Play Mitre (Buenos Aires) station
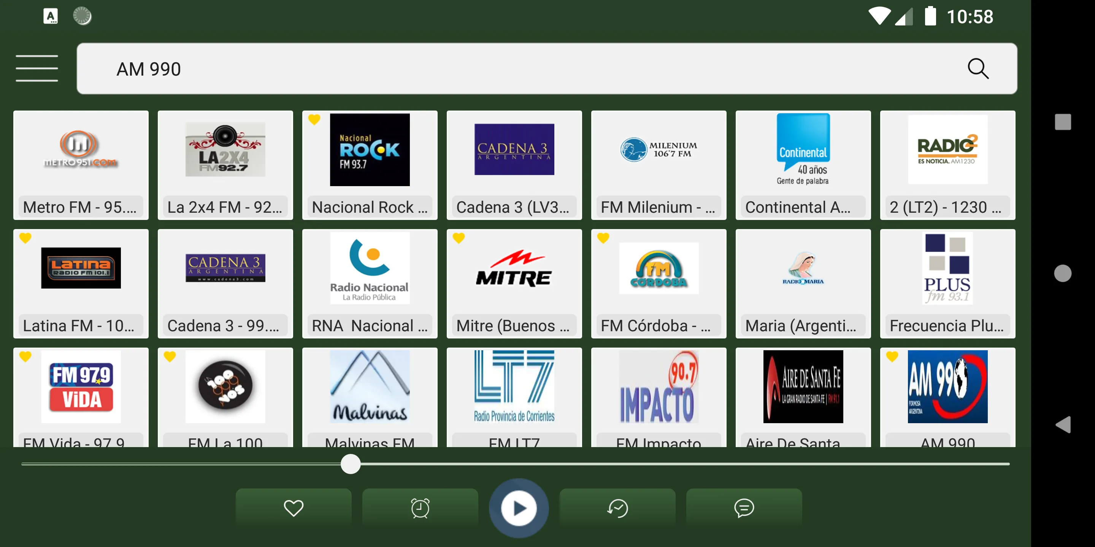1095x547 pixels. [514, 284]
